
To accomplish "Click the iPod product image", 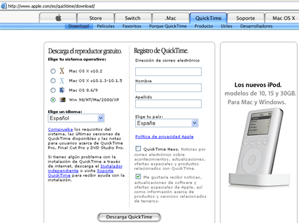I will coord(260,148).
